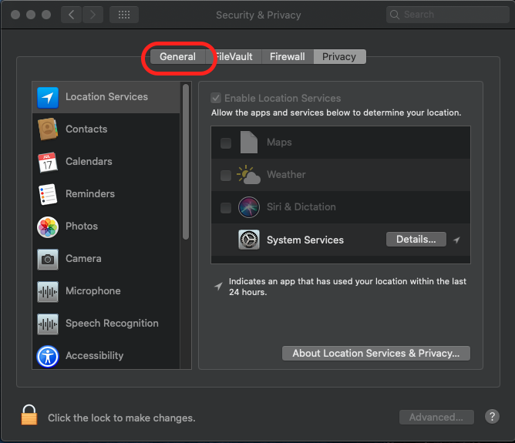This screenshot has width=515, height=443.
Task: Show all preferences with grid button
Action: coord(124,15)
